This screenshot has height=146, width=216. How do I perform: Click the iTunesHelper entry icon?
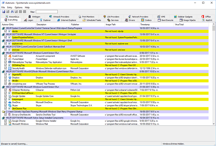(10, 59)
